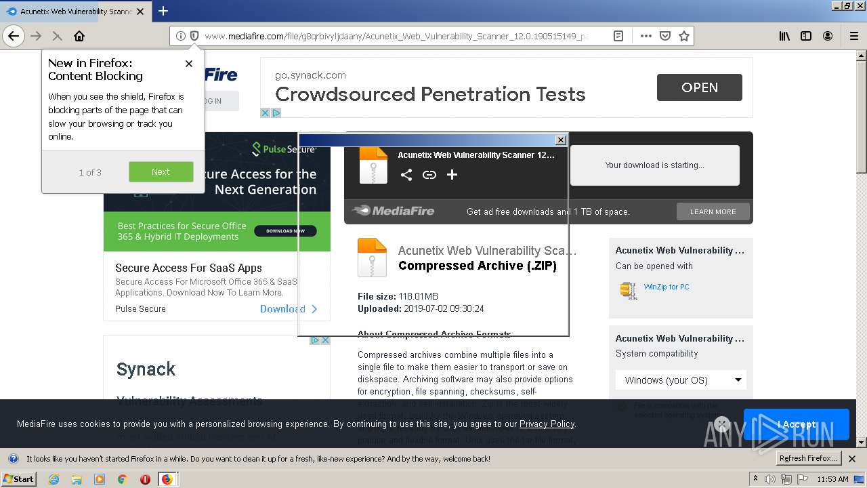
Task: Open the Action Center flag icon
Action: (803, 479)
